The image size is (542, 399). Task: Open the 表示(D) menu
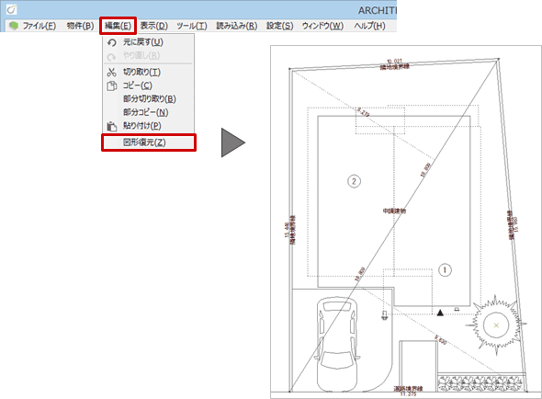[x=153, y=26]
